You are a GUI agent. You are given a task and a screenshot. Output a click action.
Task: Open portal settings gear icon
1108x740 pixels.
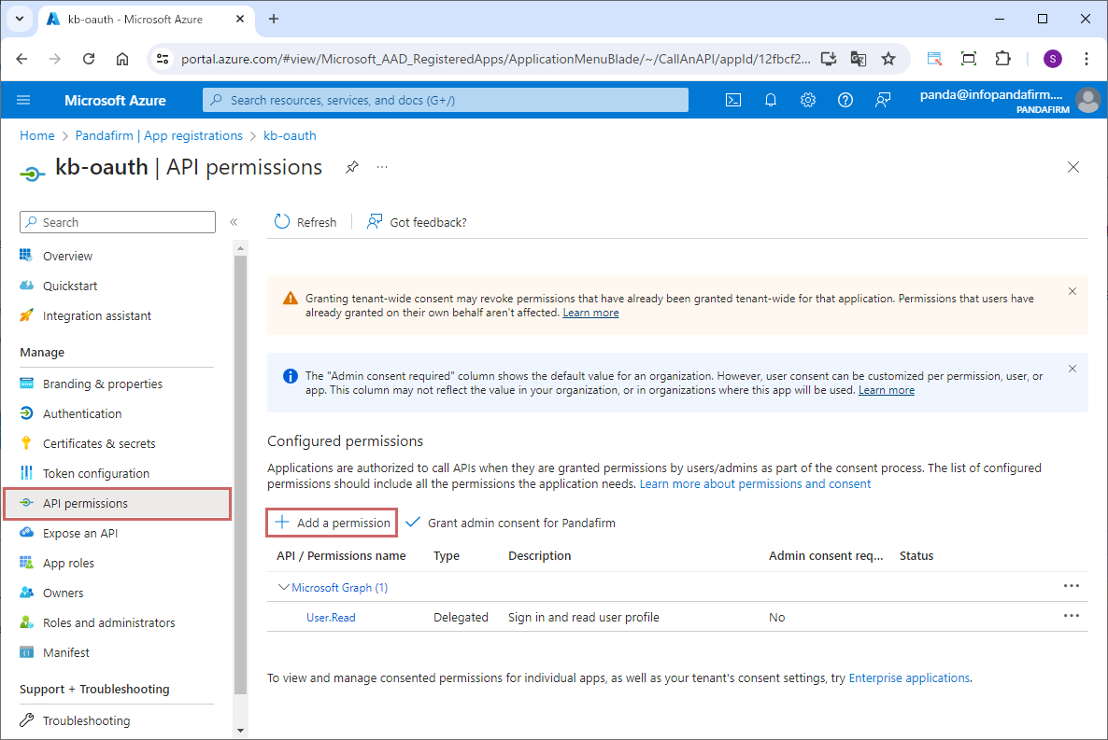tap(808, 100)
